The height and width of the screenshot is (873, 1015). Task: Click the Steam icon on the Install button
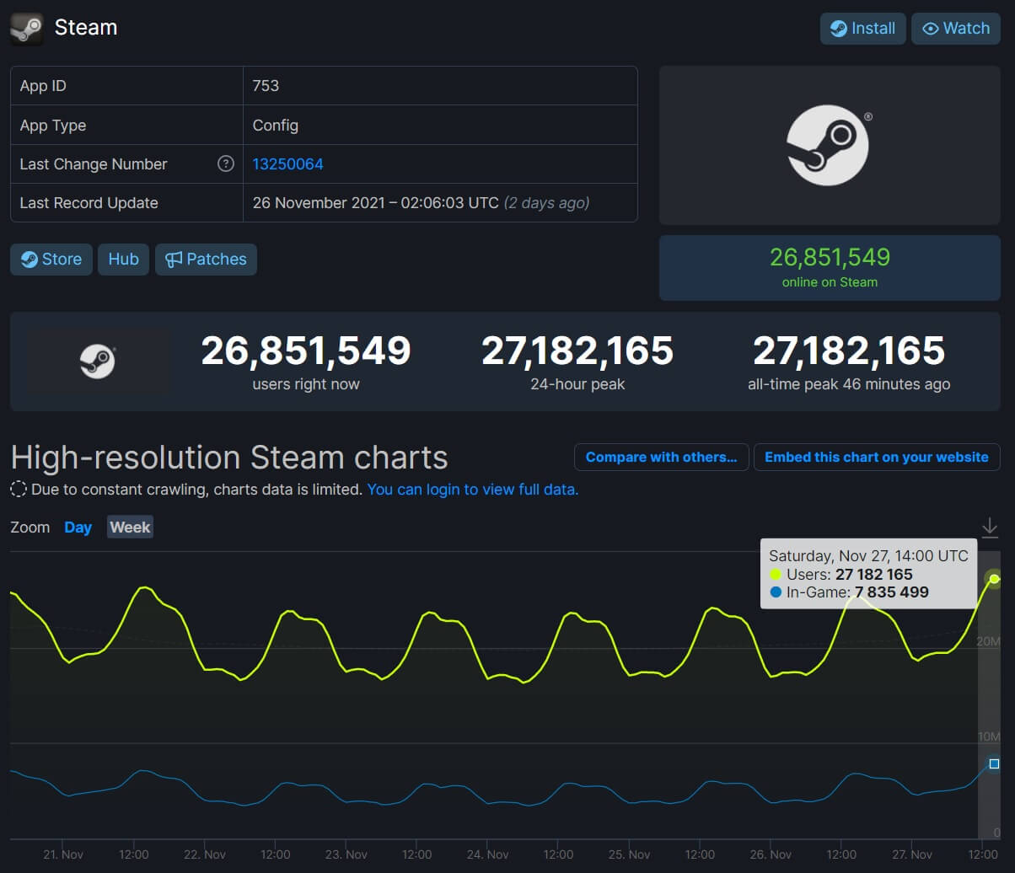840,28
